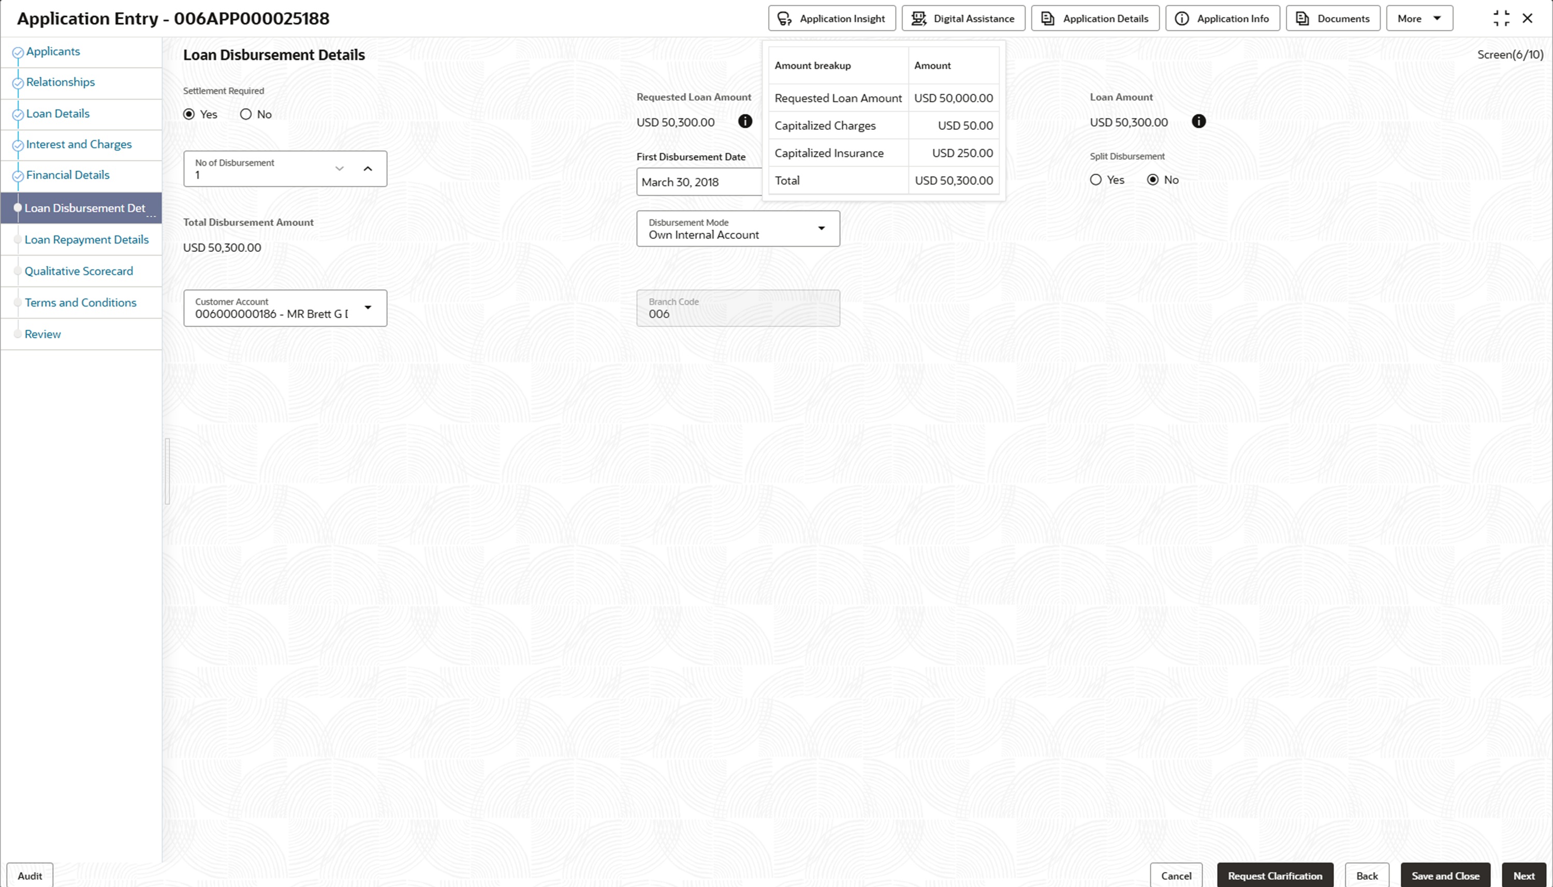
Task: Select Yes for Split Disbursement
Action: [1096, 179]
